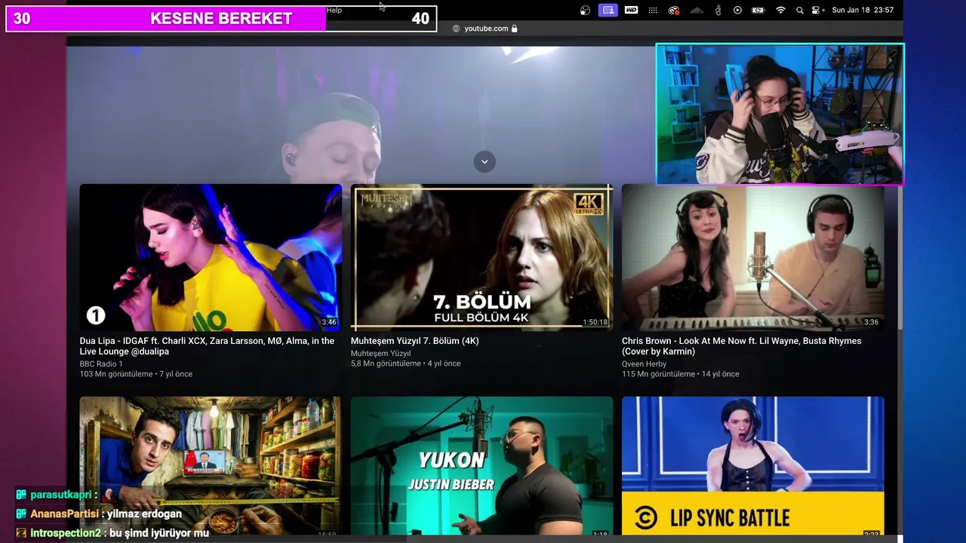Click chat message 'bu şimd iyürüyor mu'
Viewport: 966px width, 543px height.
tap(159, 533)
